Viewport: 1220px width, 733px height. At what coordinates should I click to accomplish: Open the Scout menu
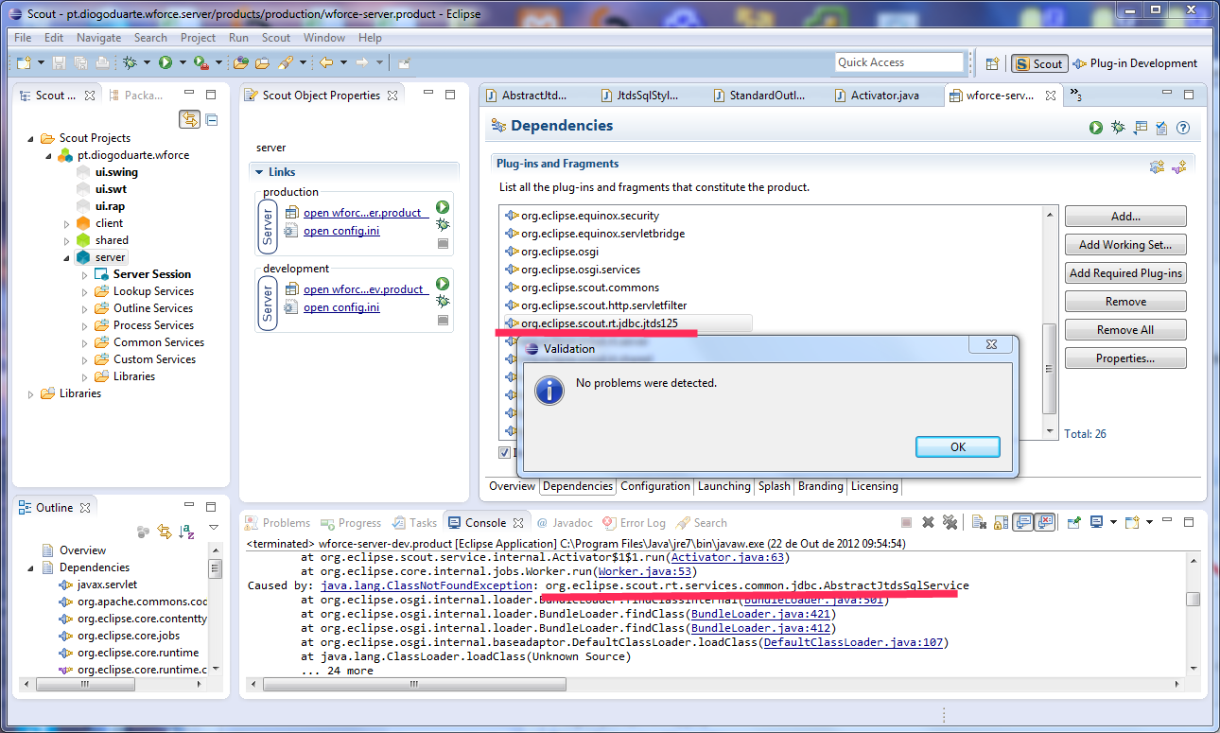tap(276, 38)
